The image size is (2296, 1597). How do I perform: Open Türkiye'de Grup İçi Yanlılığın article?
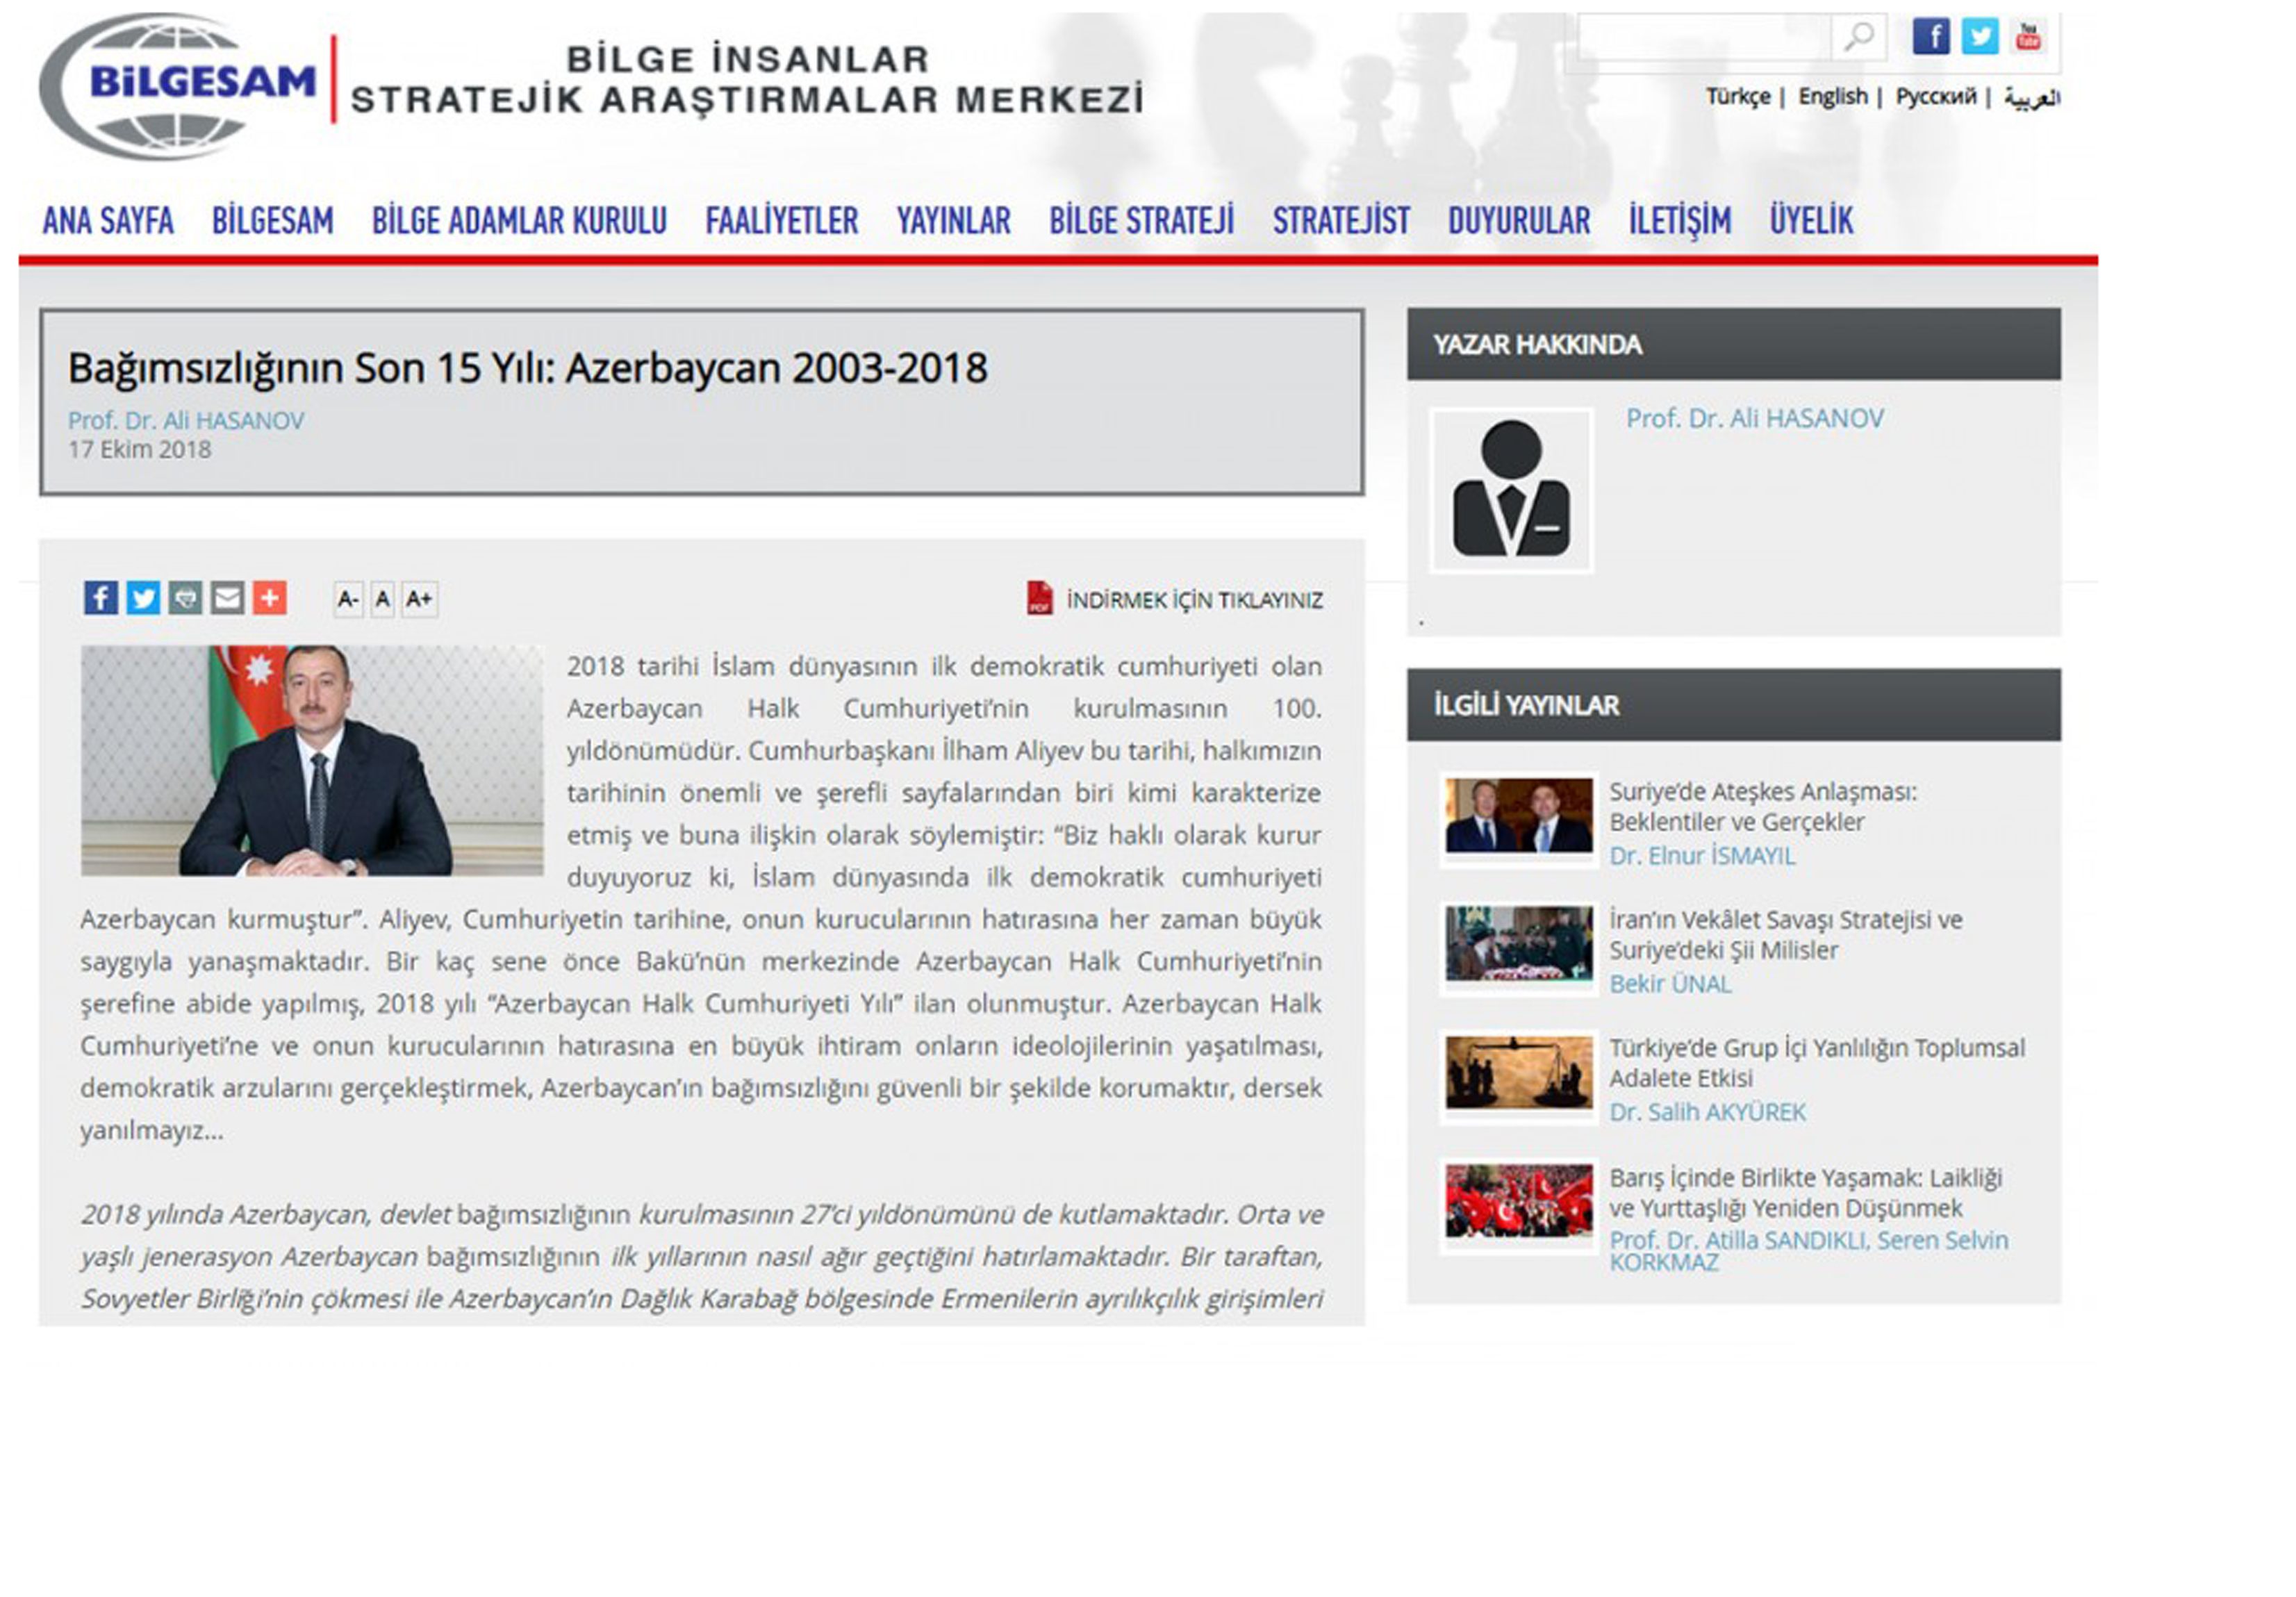click(1816, 1062)
